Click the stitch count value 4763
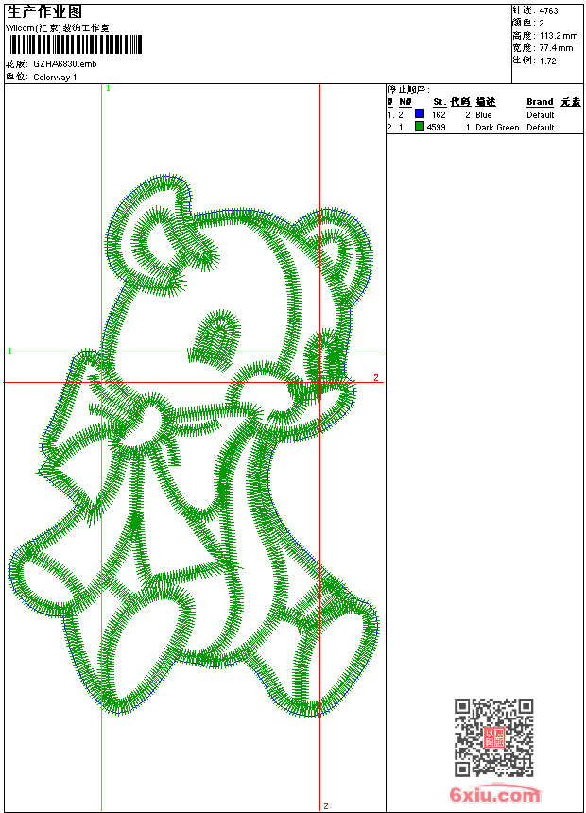The image size is (586, 813). (548, 11)
